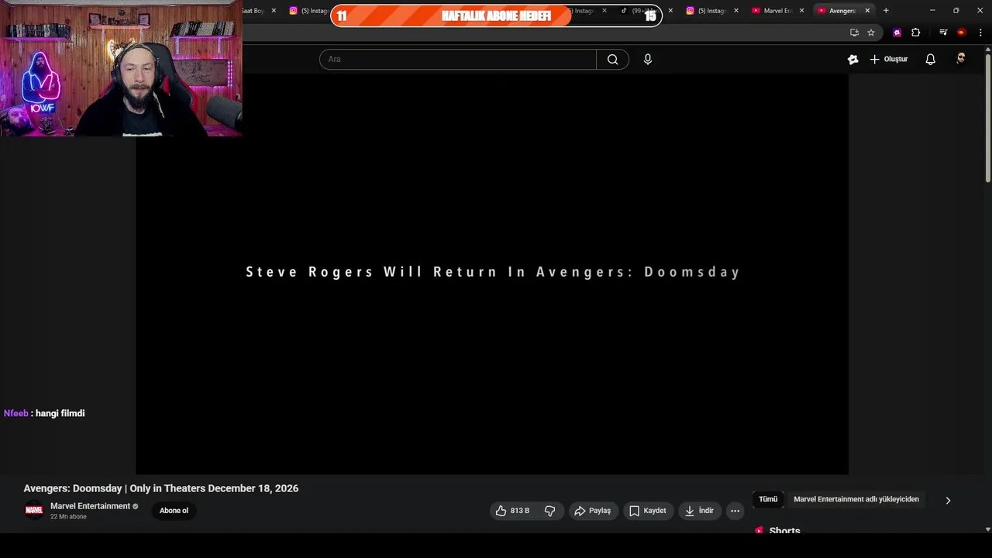Bookmark this page with the star icon
This screenshot has width=992, height=558.
tap(871, 33)
